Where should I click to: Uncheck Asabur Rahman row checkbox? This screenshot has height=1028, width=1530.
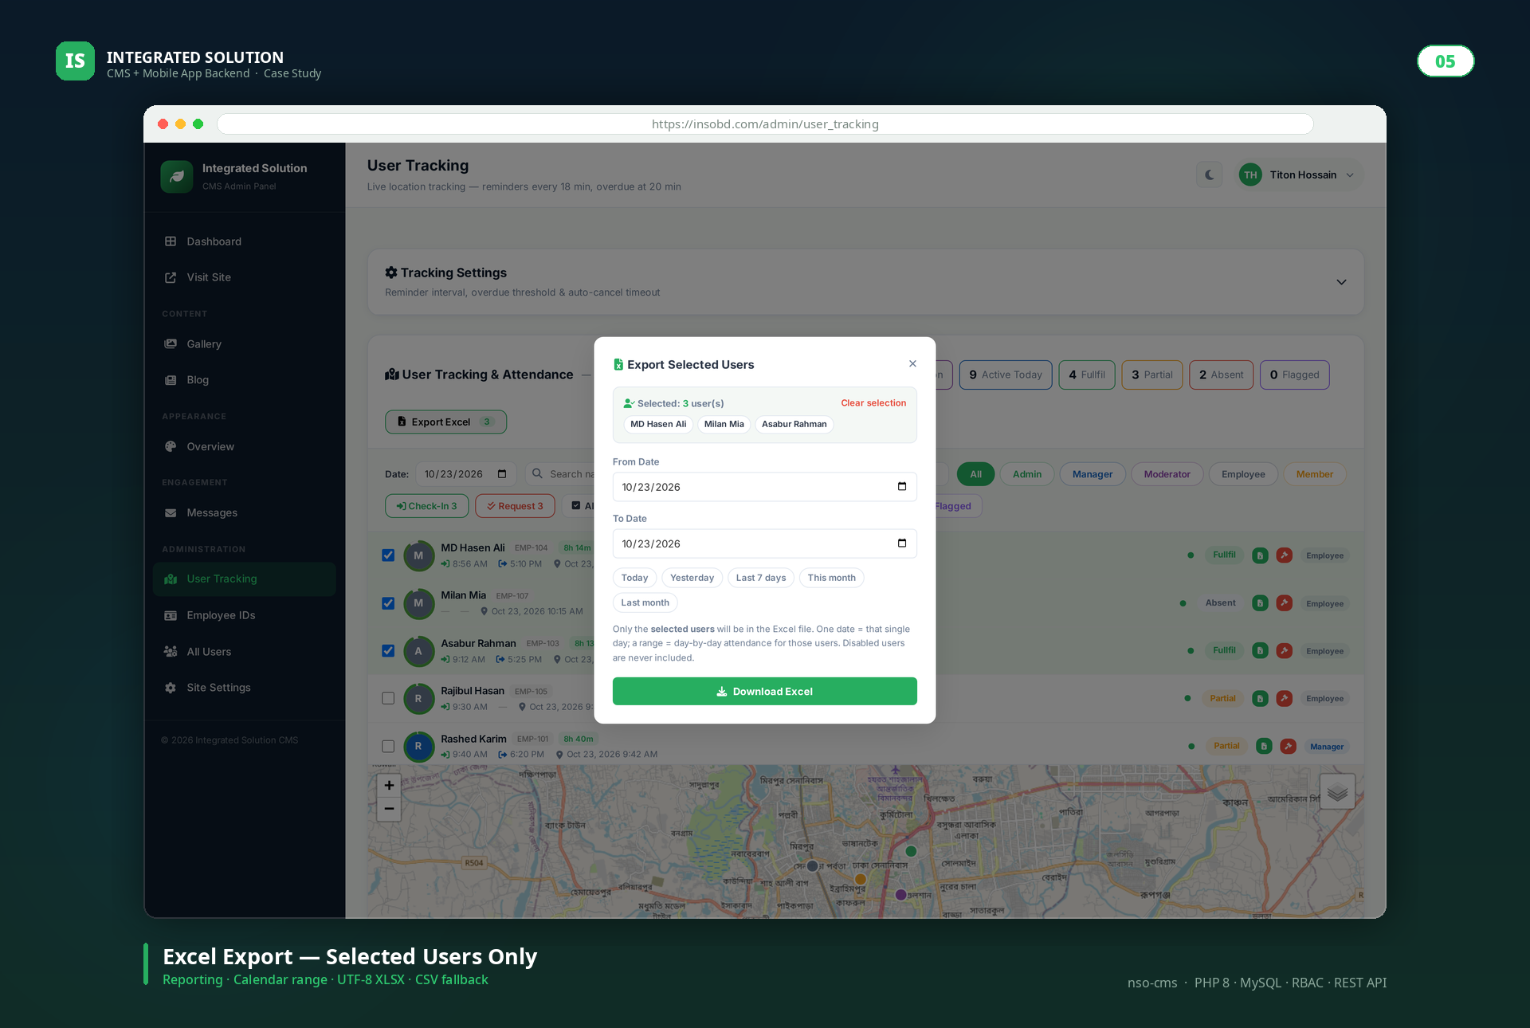click(388, 650)
